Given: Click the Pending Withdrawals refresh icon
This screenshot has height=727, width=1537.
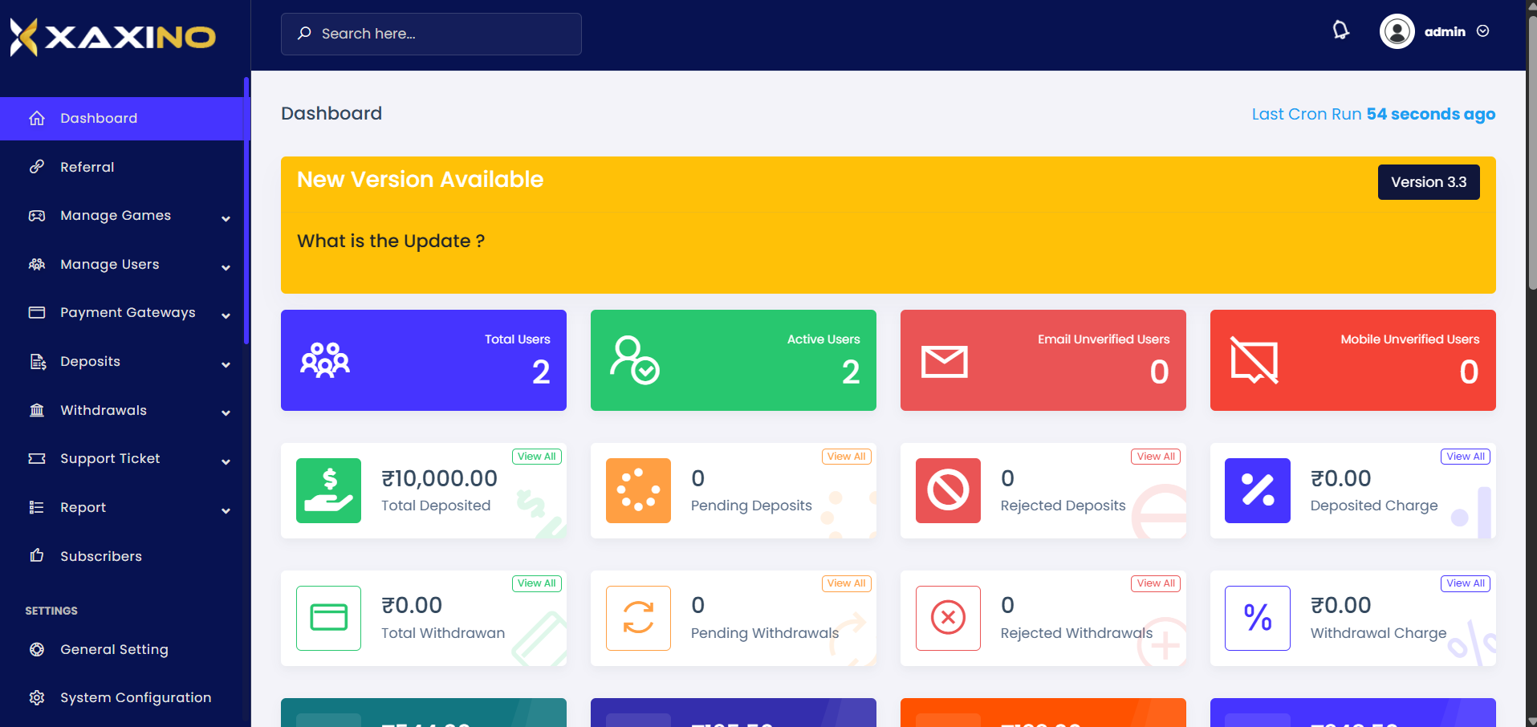Looking at the screenshot, I should pyautogui.click(x=638, y=618).
